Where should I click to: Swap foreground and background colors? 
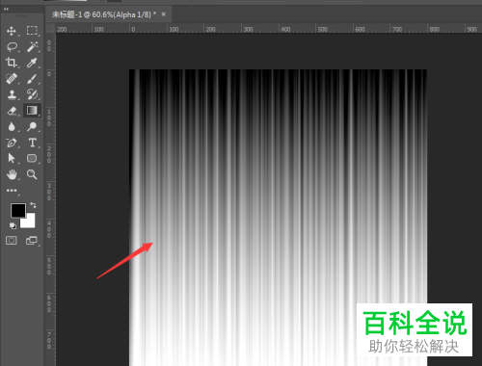[x=33, y=205]
